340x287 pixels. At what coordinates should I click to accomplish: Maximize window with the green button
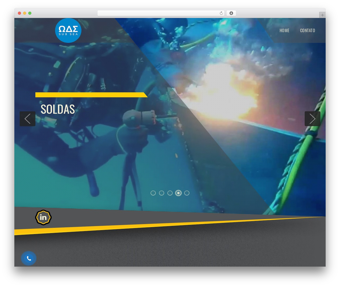click(x=30, y=13)
